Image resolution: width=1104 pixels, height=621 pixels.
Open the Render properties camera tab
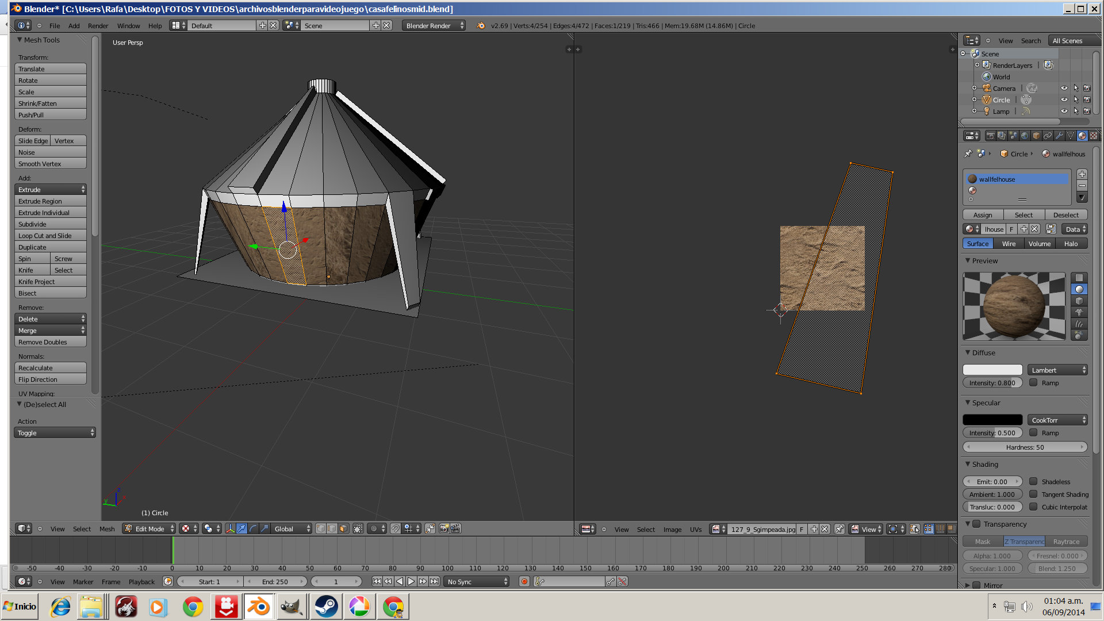pyautogui.click(x=990, y=136)
